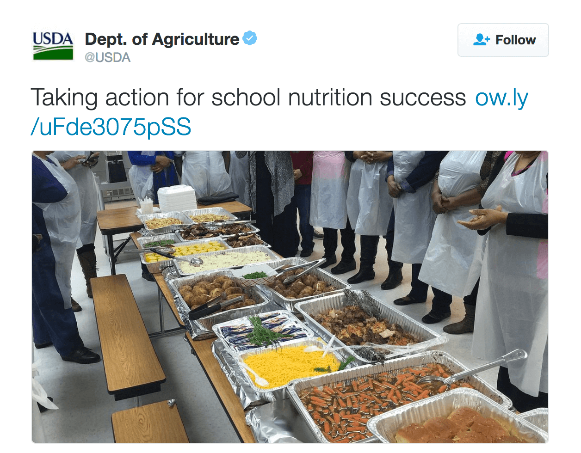This screenshot has height=453, width=581.
Task: Click the @USDA handle
Action: [107, 58]
